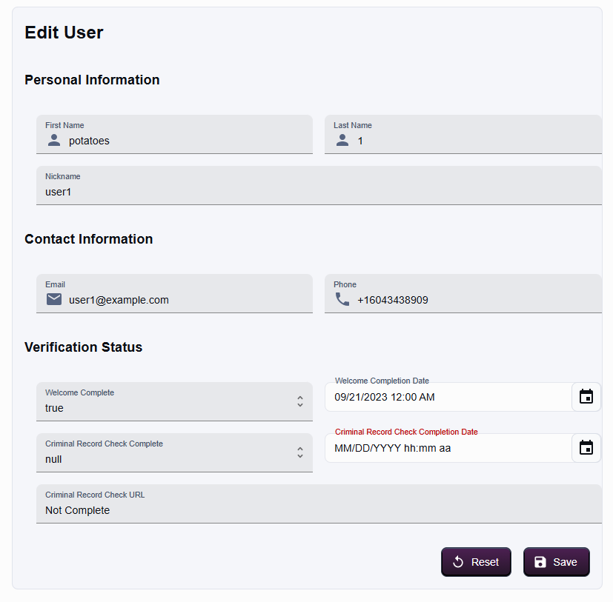The height and width of the screenshot is (602, 613).
Task: Click the phone number +16043438909
Action: 392,300
